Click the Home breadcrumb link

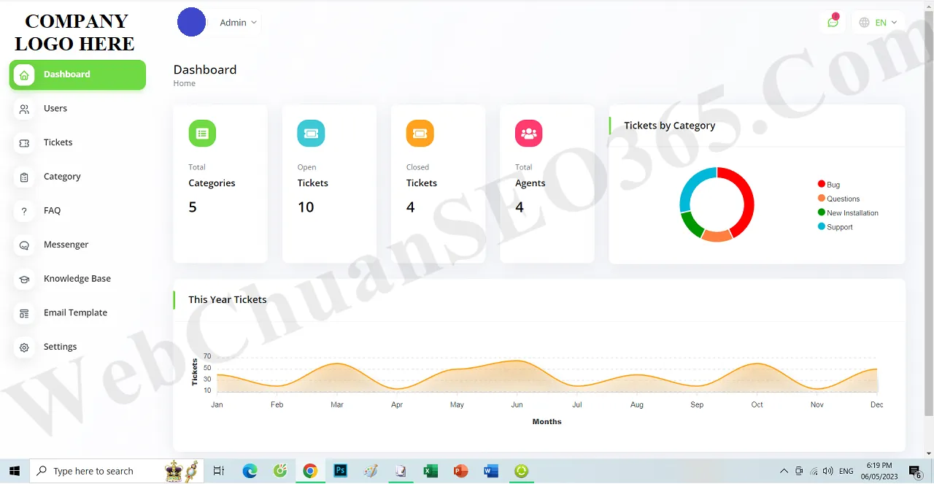coord(184,83)
